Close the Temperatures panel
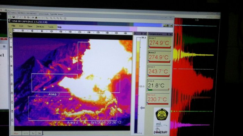The height and width of the screenshot is (136, 243). point(171,34)
